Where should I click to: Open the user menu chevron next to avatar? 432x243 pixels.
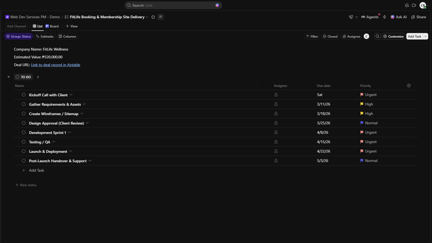point(428,5)
